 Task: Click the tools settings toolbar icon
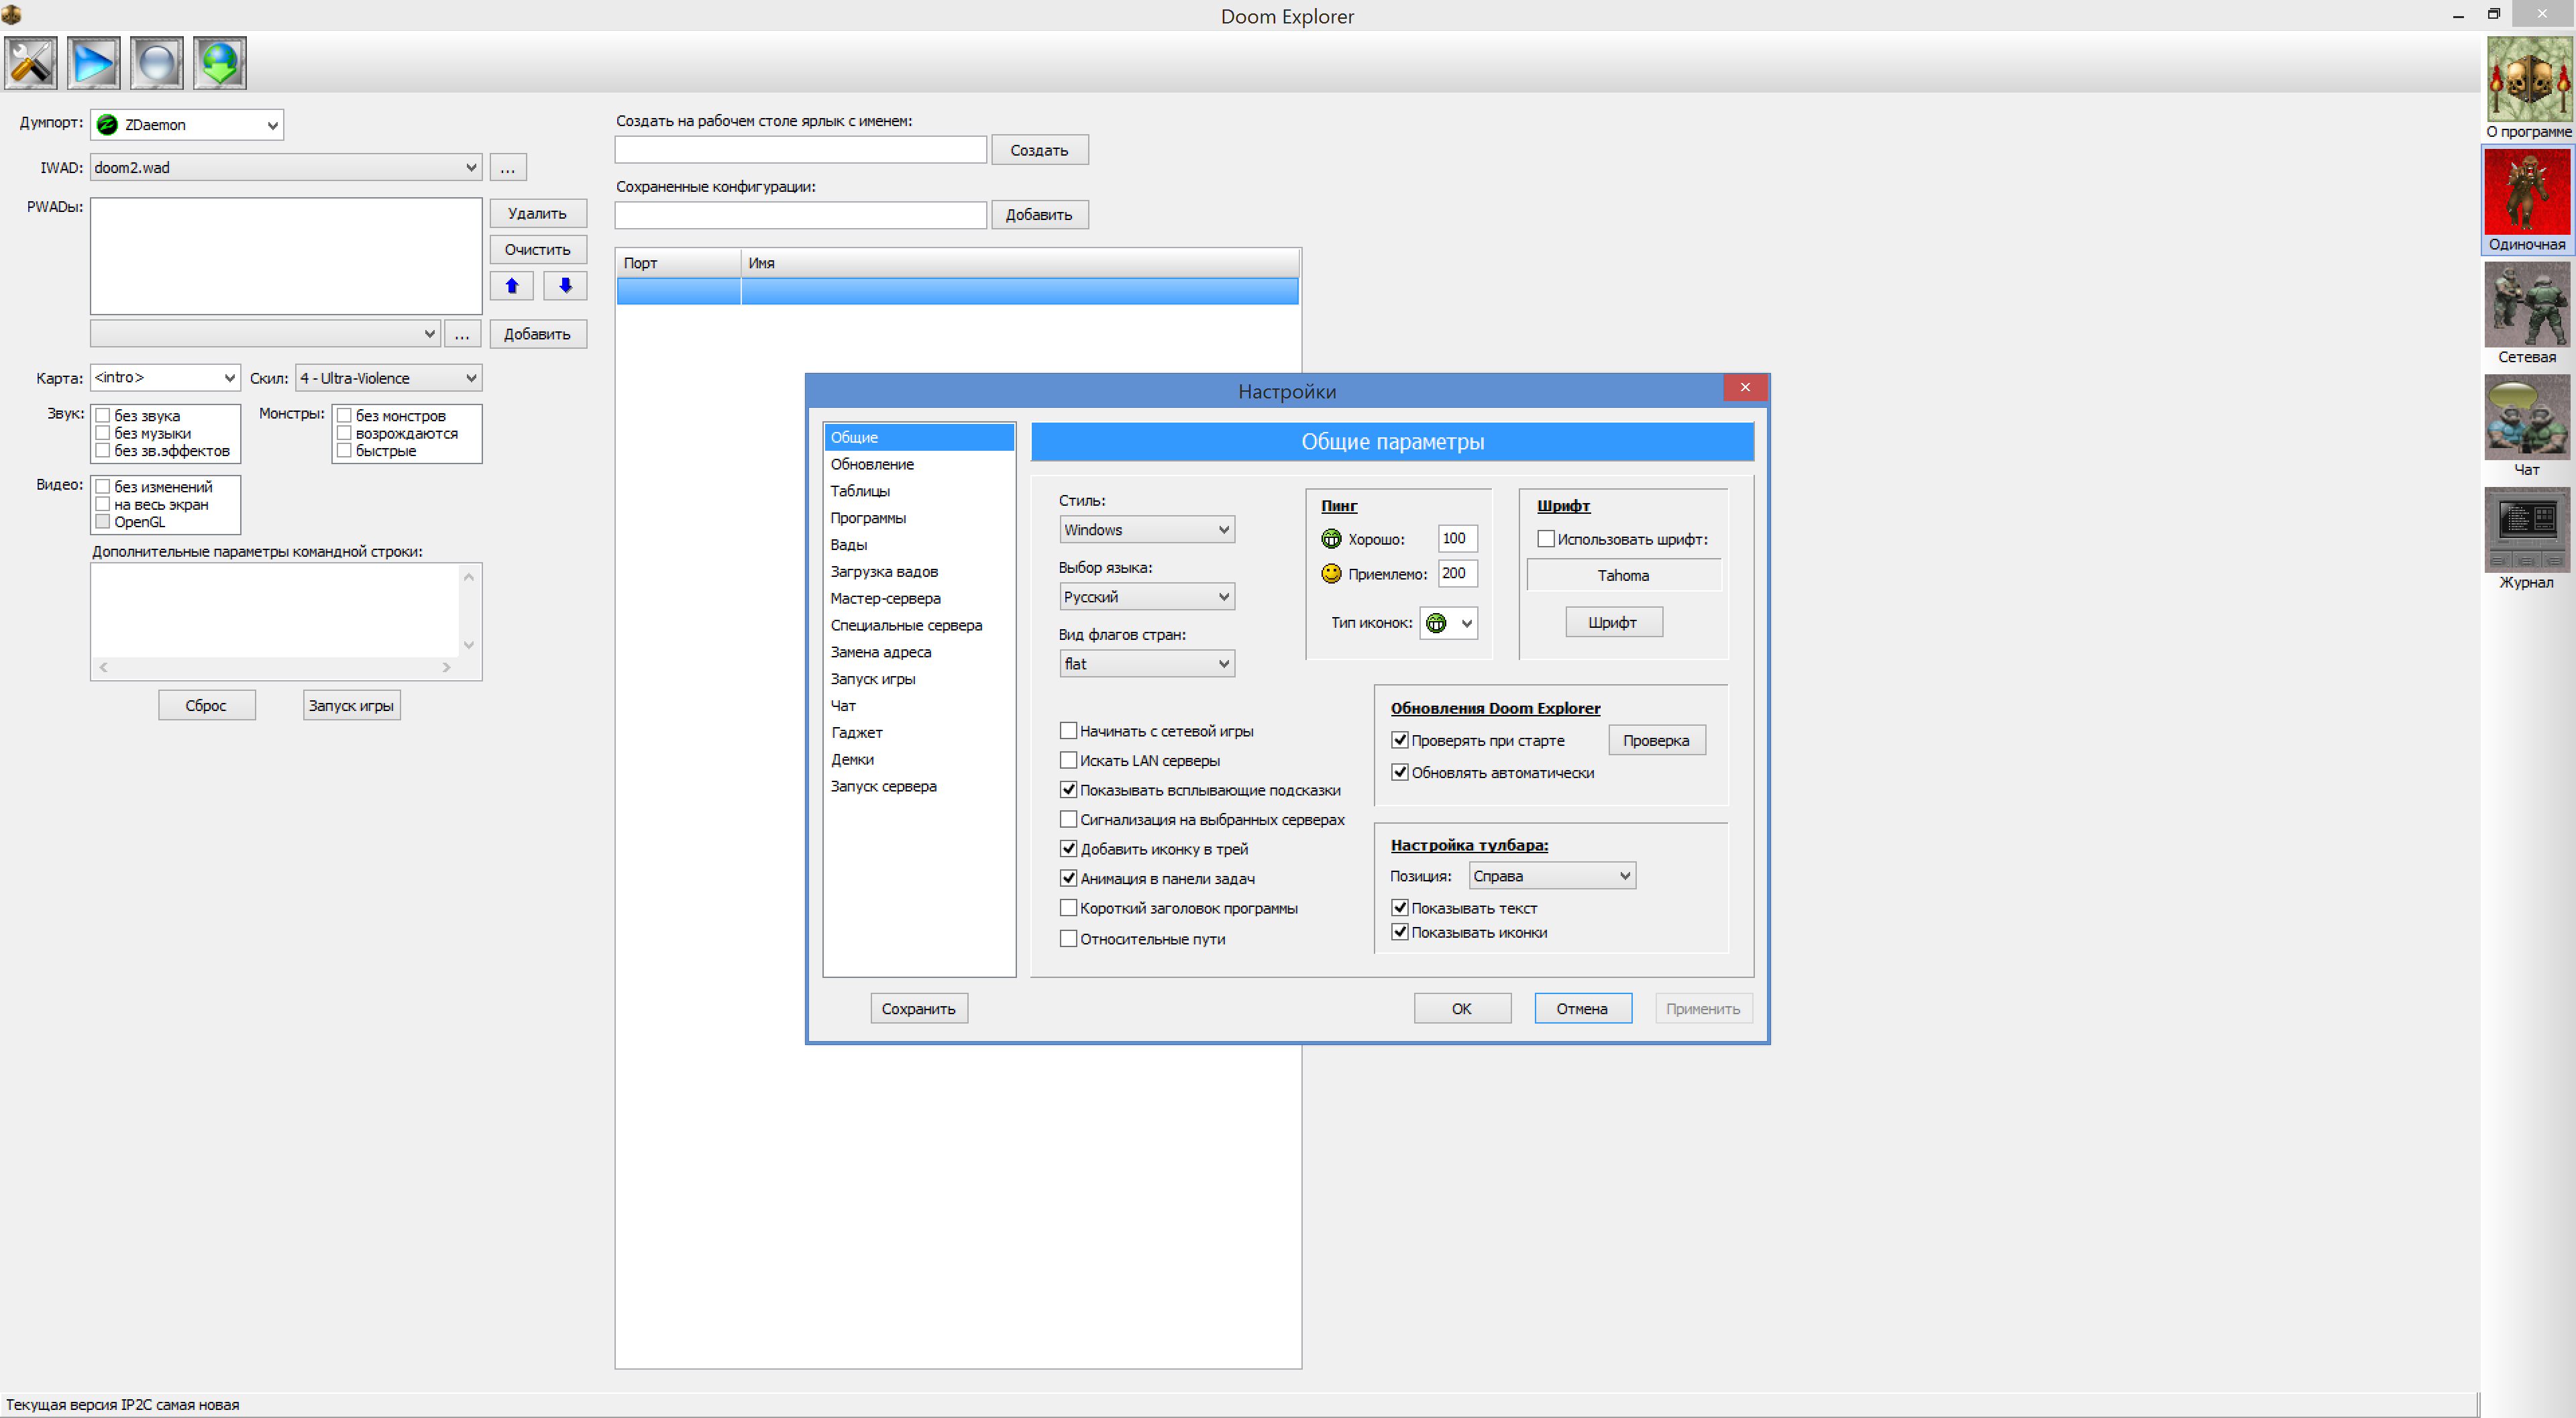(31, 63)
